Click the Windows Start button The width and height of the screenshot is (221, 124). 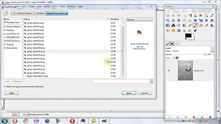point(4,121)
